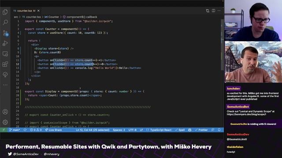Image resolution: width=282 pixels, height=158 pixels.
Task: Select the counter.tsx editor tab
Action: pos(26,11)
